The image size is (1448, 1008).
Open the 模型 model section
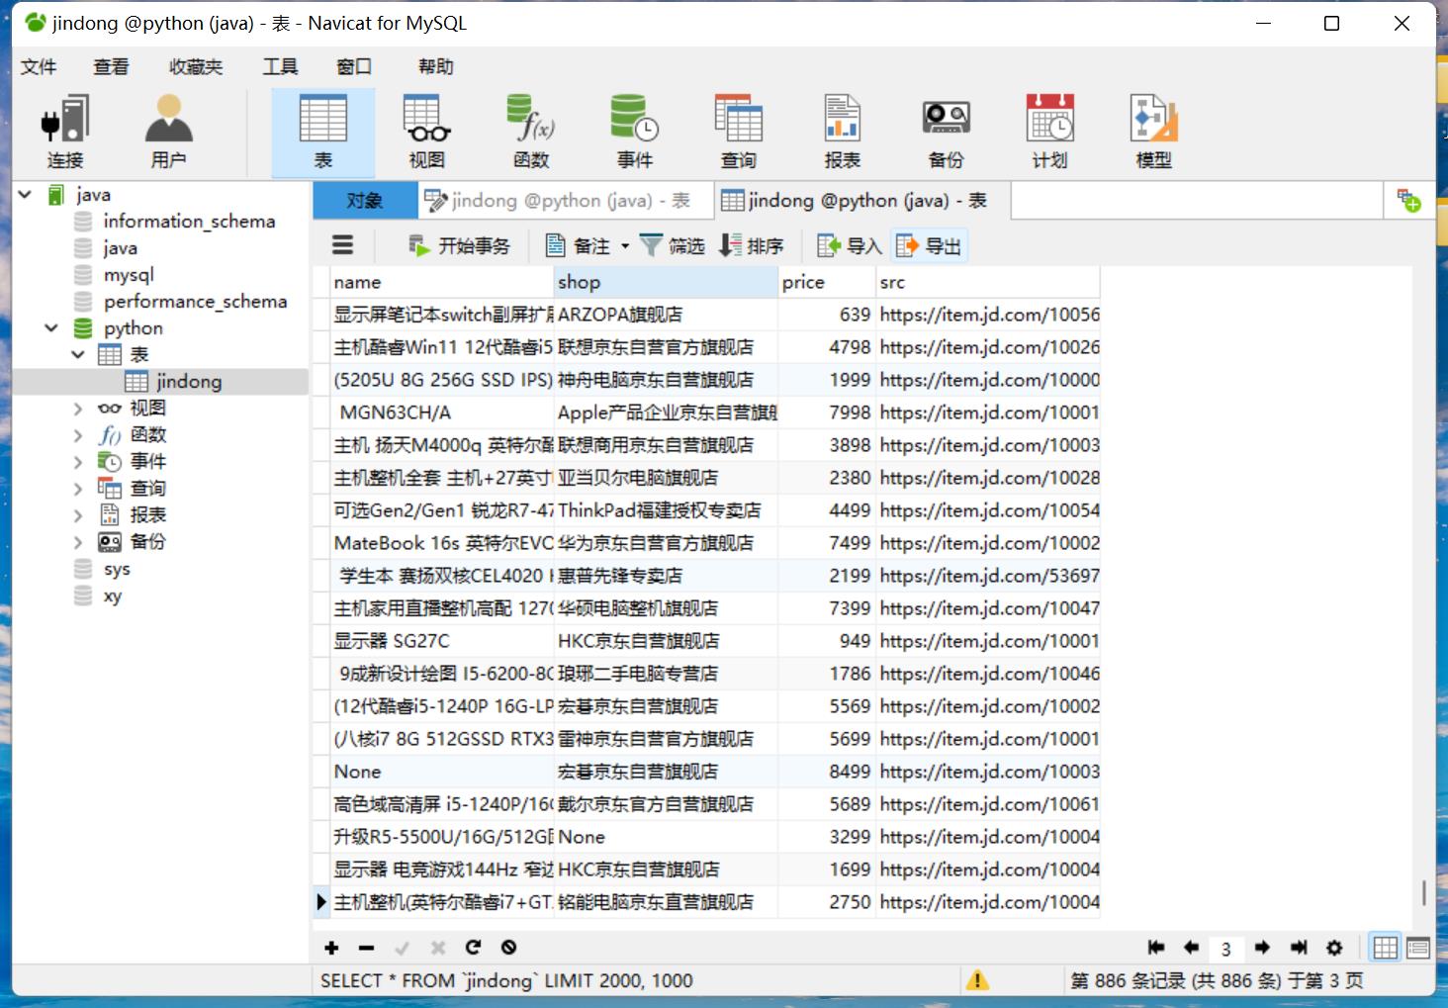[x=1153, y=133]
